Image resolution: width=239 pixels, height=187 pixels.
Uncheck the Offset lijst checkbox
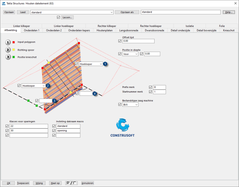point(120,41)
